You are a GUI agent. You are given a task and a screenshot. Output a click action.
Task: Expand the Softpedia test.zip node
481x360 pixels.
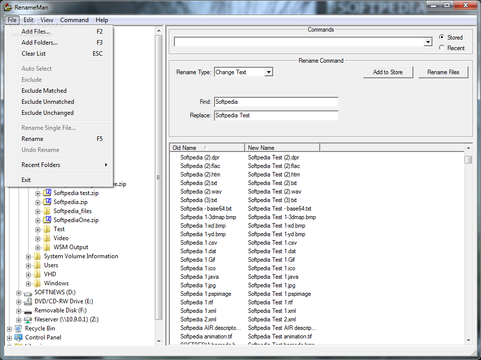38,194
